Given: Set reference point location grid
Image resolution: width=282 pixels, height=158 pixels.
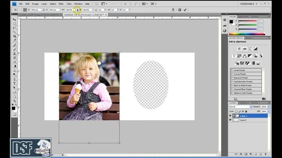Looking at the screenshot, I should click(x=25, y=10).
